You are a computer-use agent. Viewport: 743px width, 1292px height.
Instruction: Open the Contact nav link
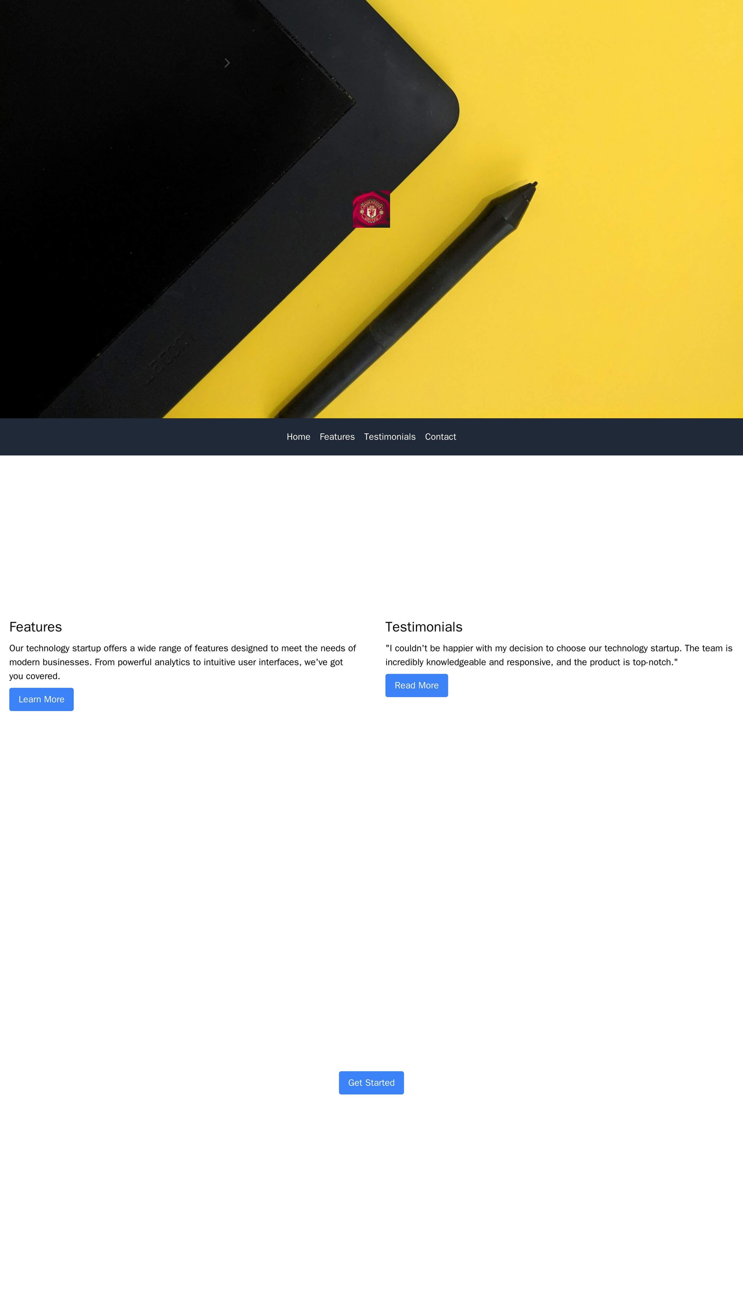(441, 437)
